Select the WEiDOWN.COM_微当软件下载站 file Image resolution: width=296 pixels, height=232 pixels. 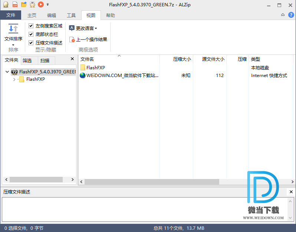click(x=122, y=76)
